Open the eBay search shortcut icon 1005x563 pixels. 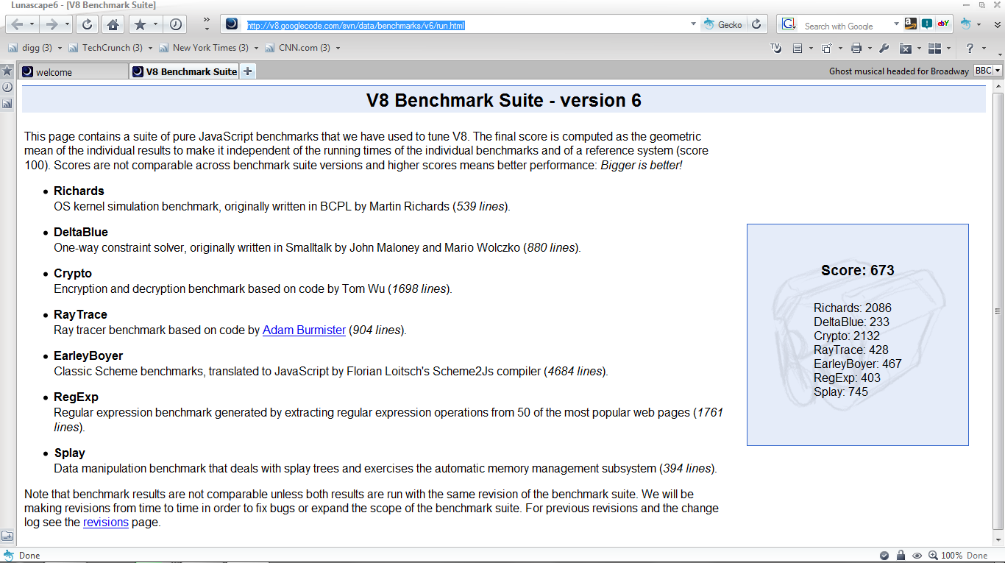[943, 24]
